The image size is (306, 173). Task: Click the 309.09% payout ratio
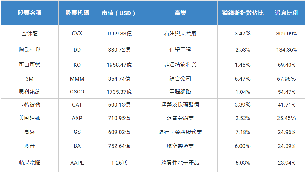click(x=287, y=34)
